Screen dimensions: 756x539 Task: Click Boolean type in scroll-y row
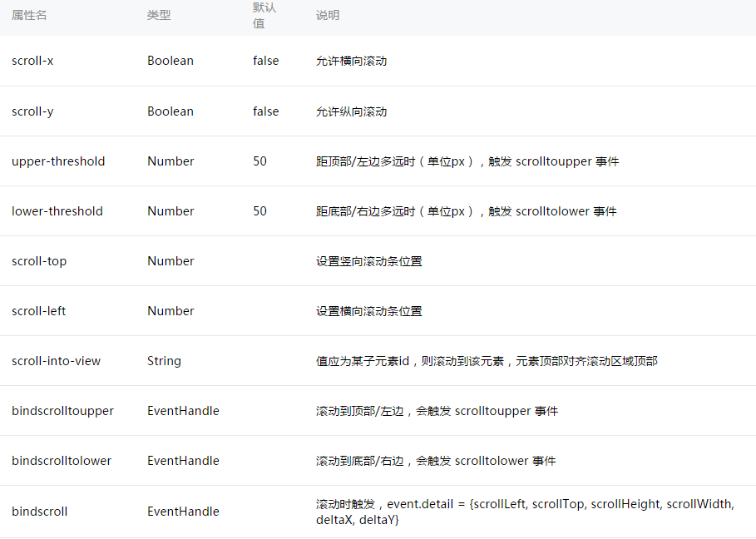(x=170, y=111)
